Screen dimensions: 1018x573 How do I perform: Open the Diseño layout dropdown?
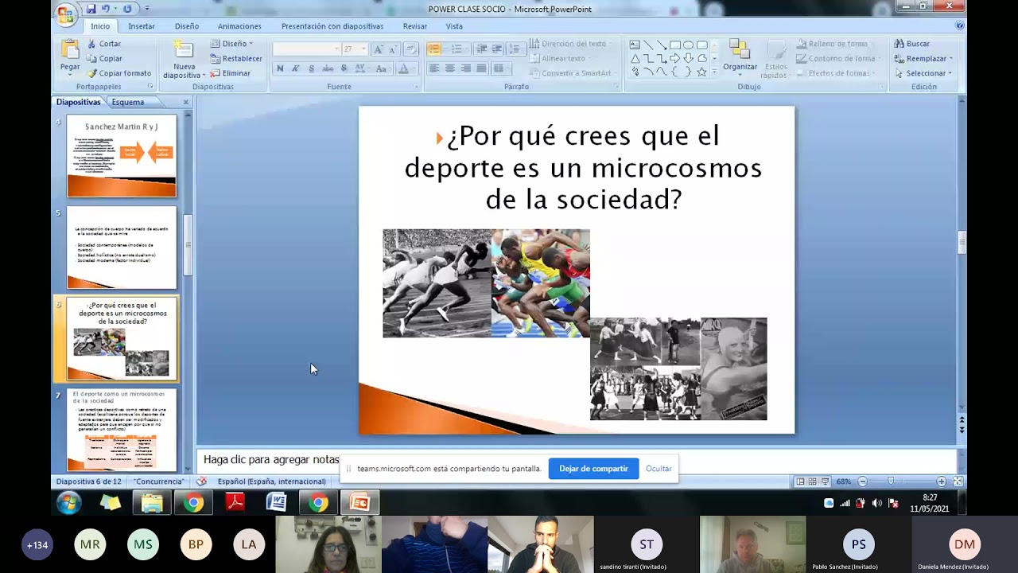coord(231,44)
